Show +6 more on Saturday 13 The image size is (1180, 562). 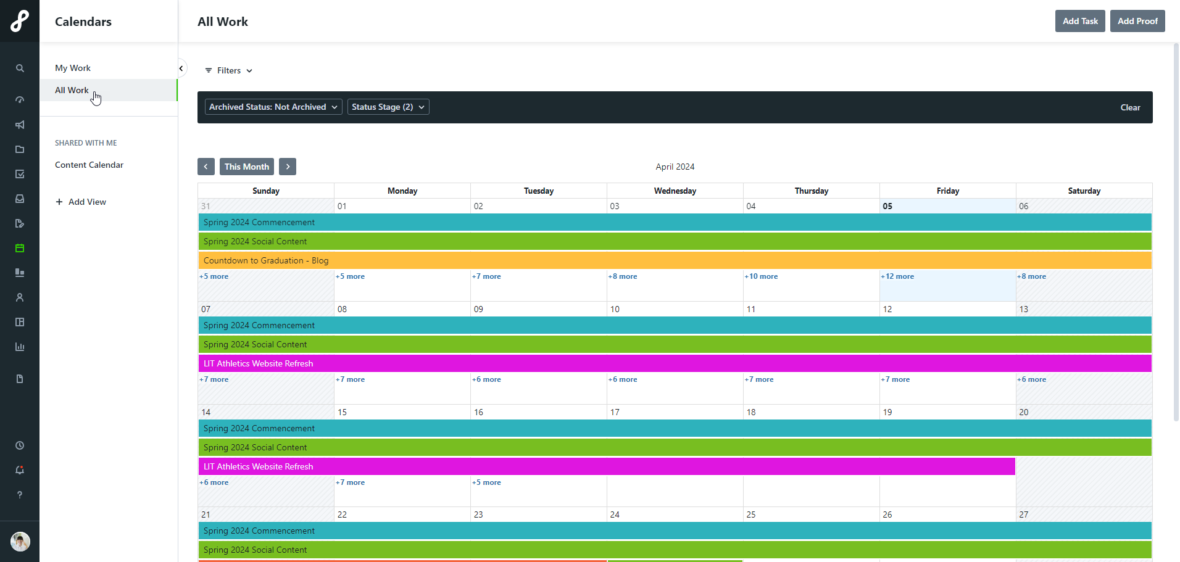(1032, 379)
